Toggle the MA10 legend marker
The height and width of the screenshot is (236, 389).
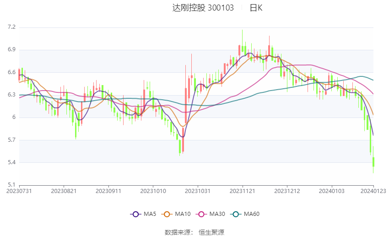click(x=167, y=214)
